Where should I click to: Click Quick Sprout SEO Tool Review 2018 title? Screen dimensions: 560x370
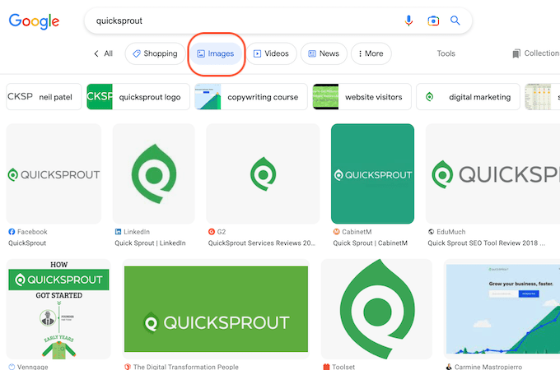click(x=487, y=243)
